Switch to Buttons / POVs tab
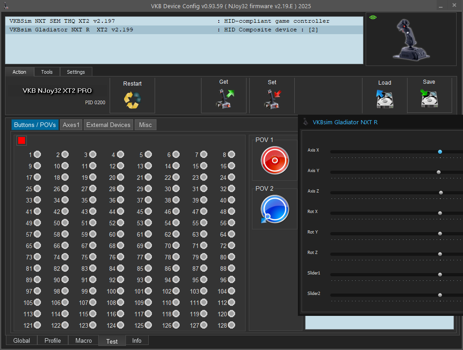Viewport: 463px width, 350px height. click(35, 125)
